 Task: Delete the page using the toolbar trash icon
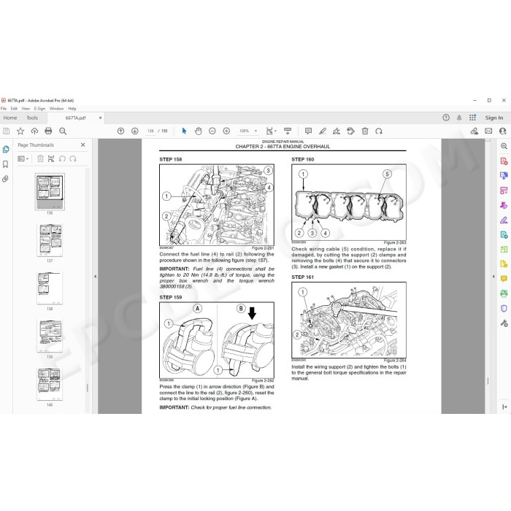coord(365,131)
